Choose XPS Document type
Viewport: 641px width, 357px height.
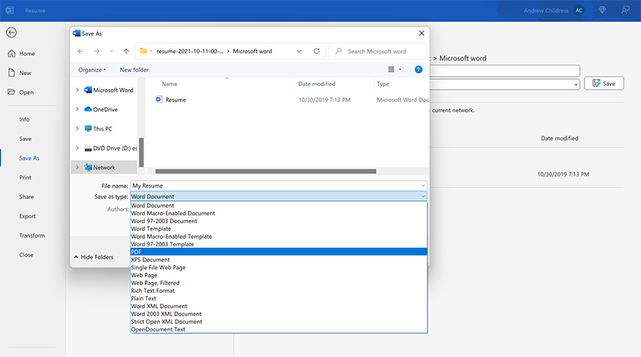[x=279, y=260]
